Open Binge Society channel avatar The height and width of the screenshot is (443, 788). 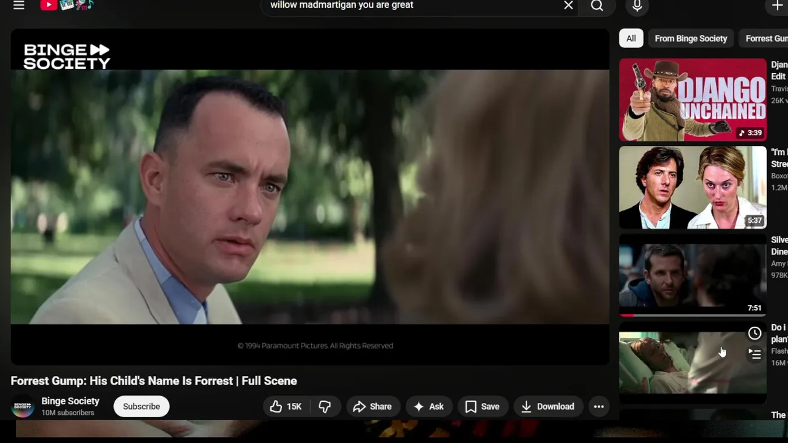(x=23, y=406)
